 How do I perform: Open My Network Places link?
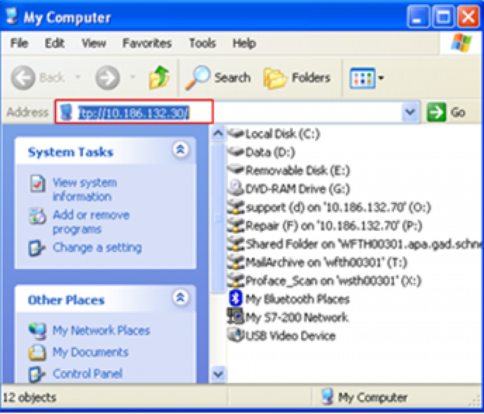[x=101, y=330]
